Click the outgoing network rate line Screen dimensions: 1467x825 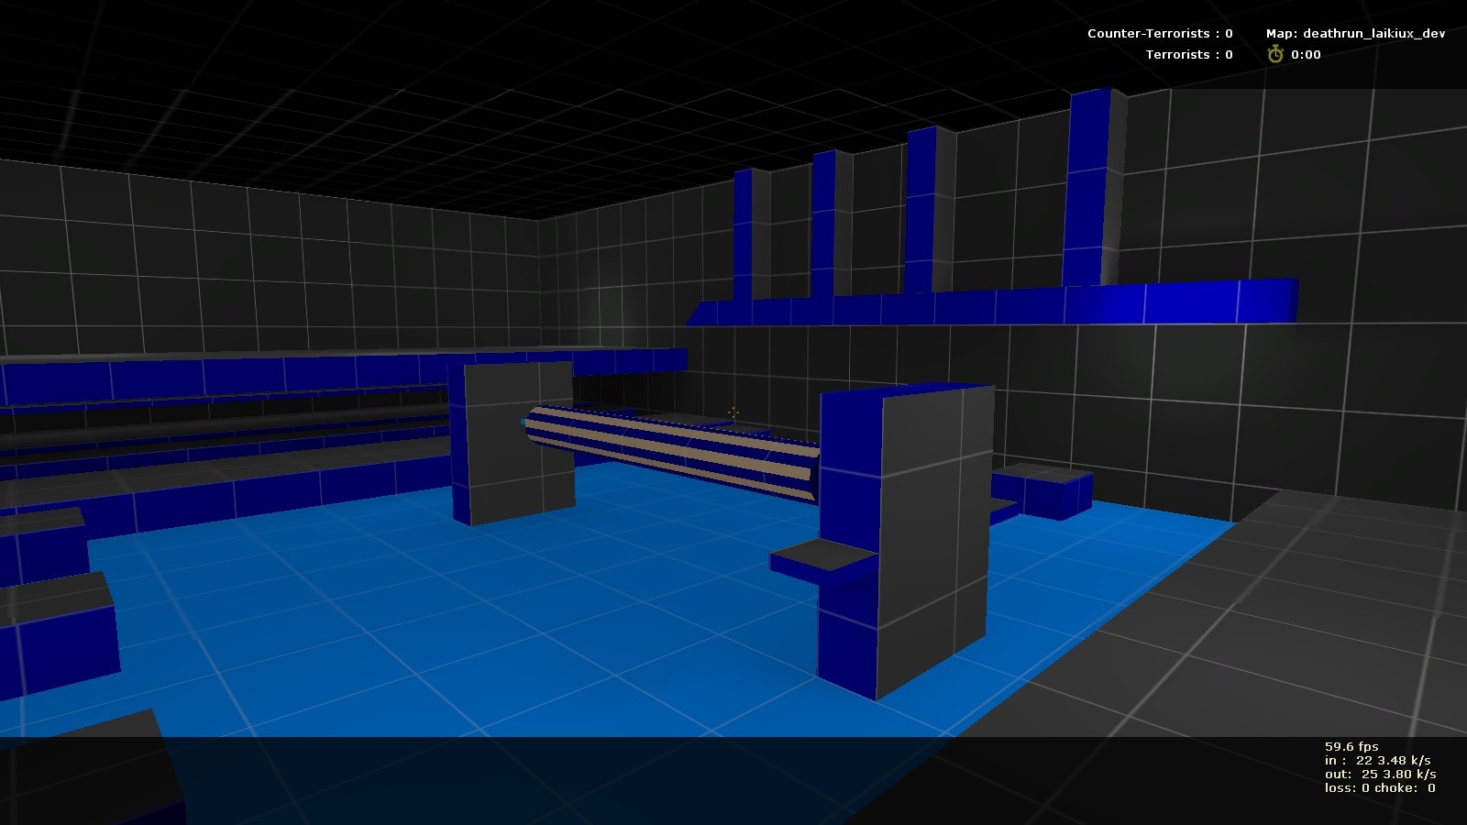1379,775
